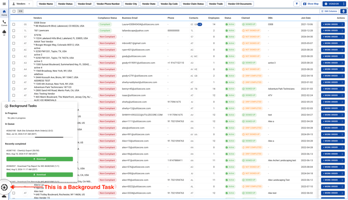Open three-dot actions for 0308 Snow row

(x=342, y=24)
